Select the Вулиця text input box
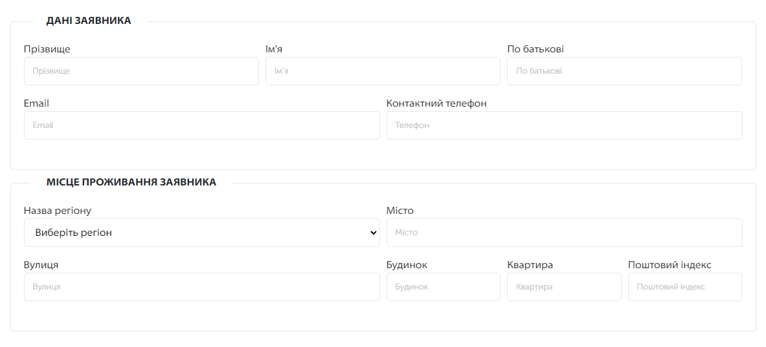766x347 pixels. pyautogui.click(x=201, y=287)
